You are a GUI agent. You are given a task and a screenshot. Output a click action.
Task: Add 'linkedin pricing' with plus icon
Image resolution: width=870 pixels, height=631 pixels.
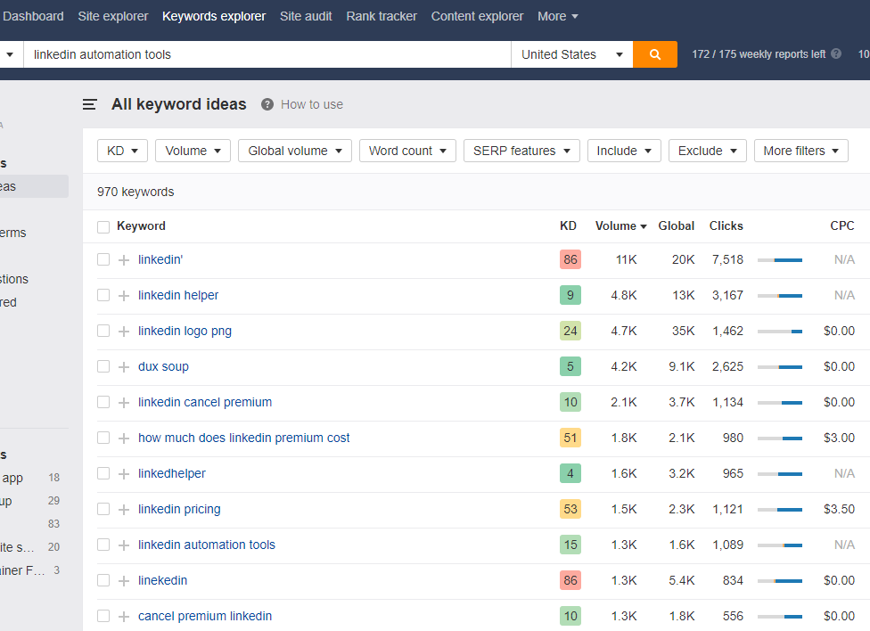(124, 510)
